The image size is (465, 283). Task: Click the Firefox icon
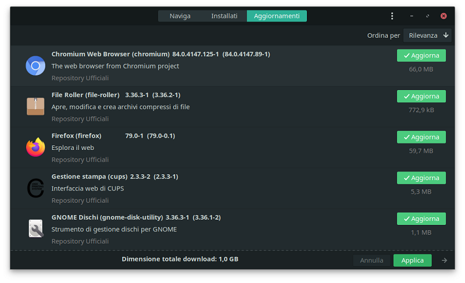[35, 146]
